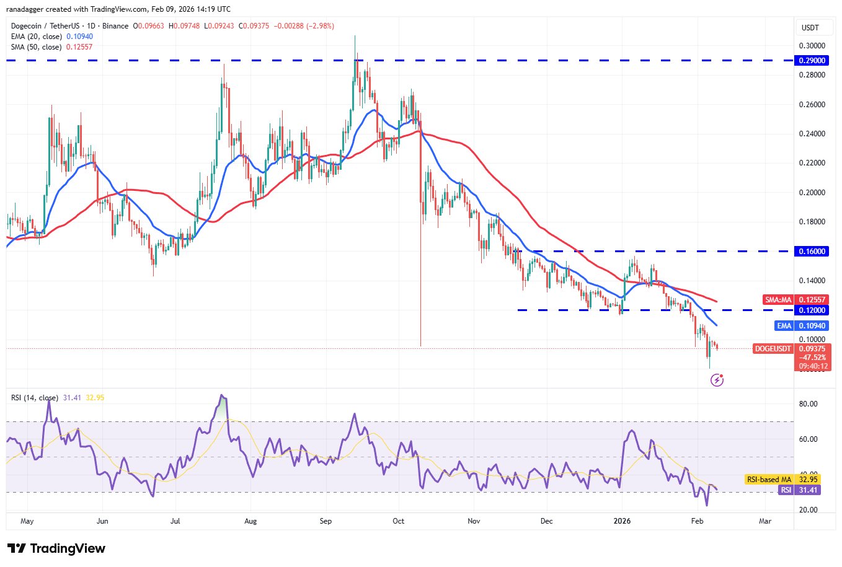Select the SMA (50, close) legend
Image resolution: width=842 pixels, height=567 pixels.
coord(36,47)
